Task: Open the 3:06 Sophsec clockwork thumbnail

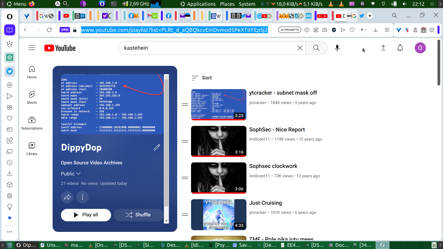Action: (x=219, y=178)
